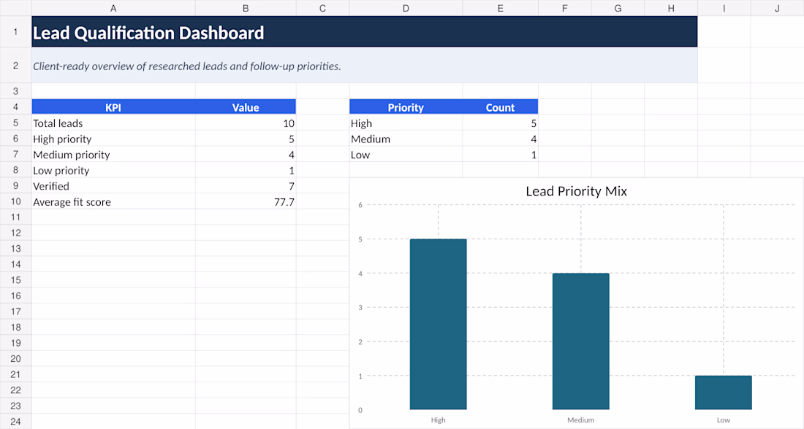The image size is (804, 429).
Task: Click the Medium label on chart axis
Action: point(581,420)
